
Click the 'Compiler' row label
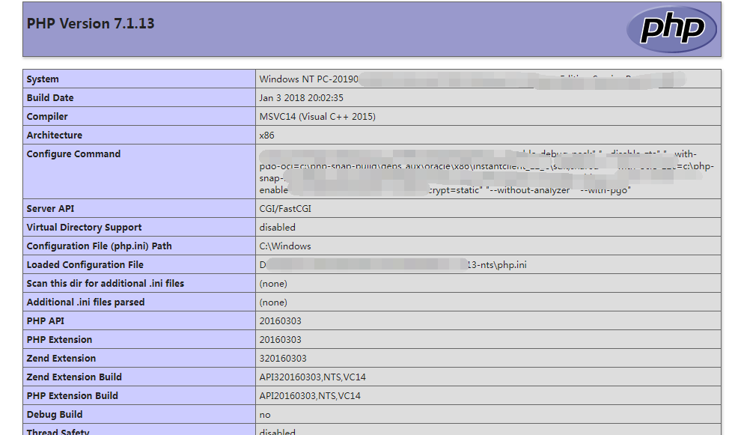click(47, 116)
